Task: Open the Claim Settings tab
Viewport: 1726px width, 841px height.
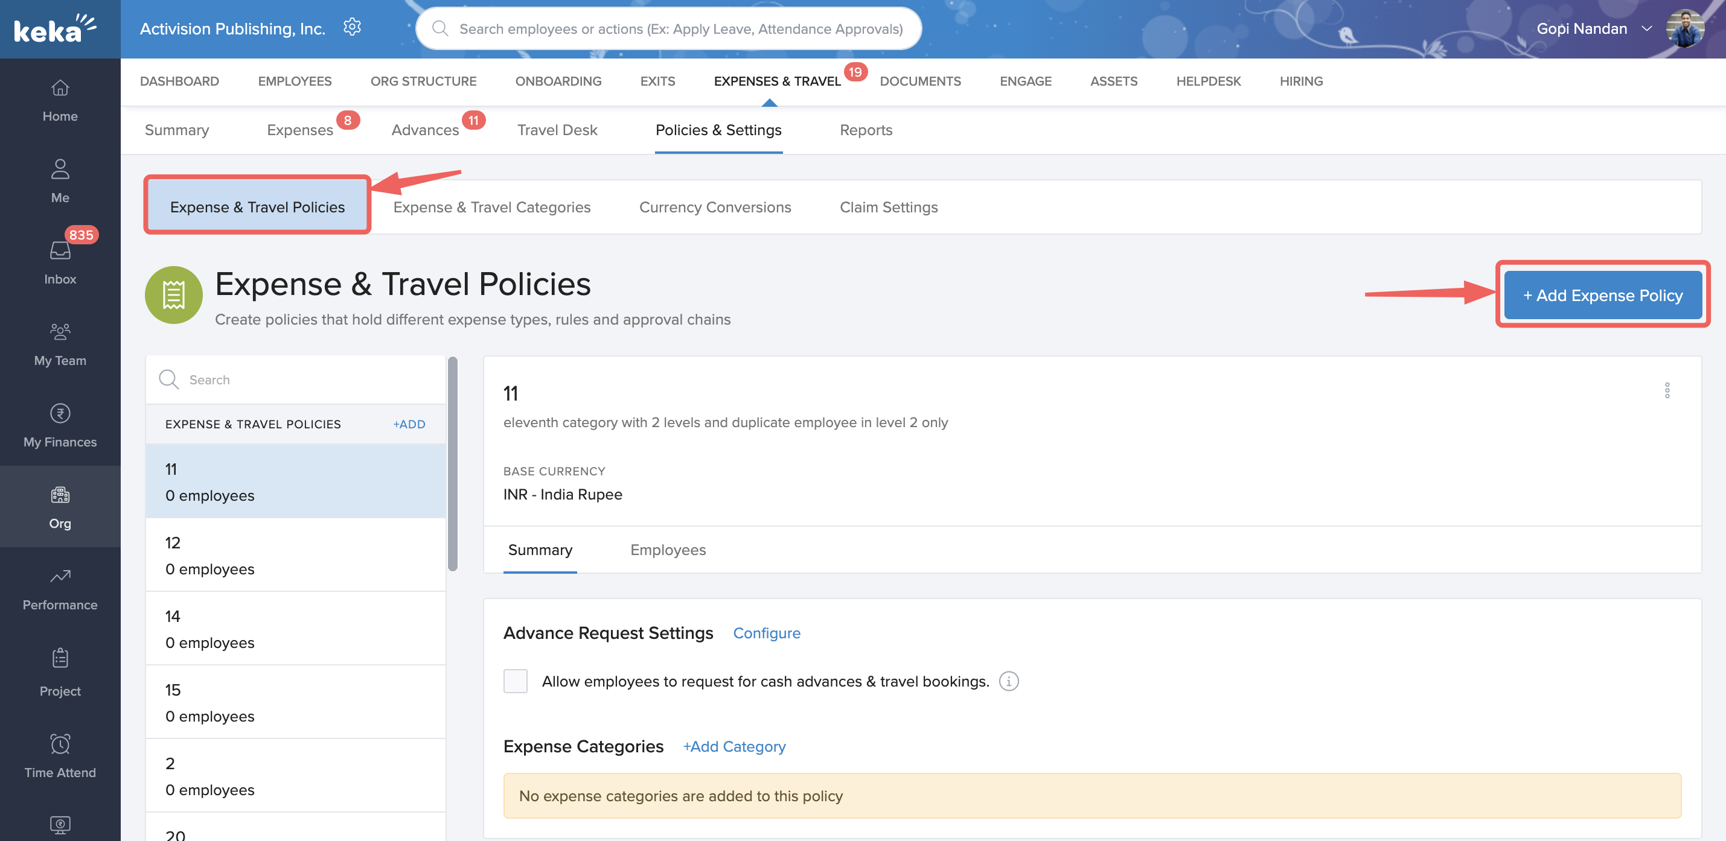Action: point(889,207)
